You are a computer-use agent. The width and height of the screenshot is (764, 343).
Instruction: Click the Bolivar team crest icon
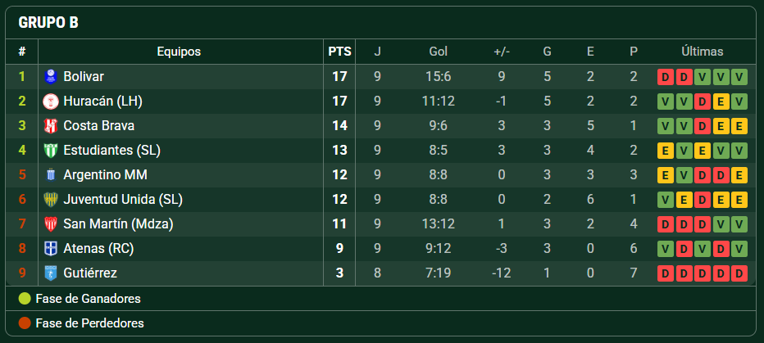pos(51,76)
